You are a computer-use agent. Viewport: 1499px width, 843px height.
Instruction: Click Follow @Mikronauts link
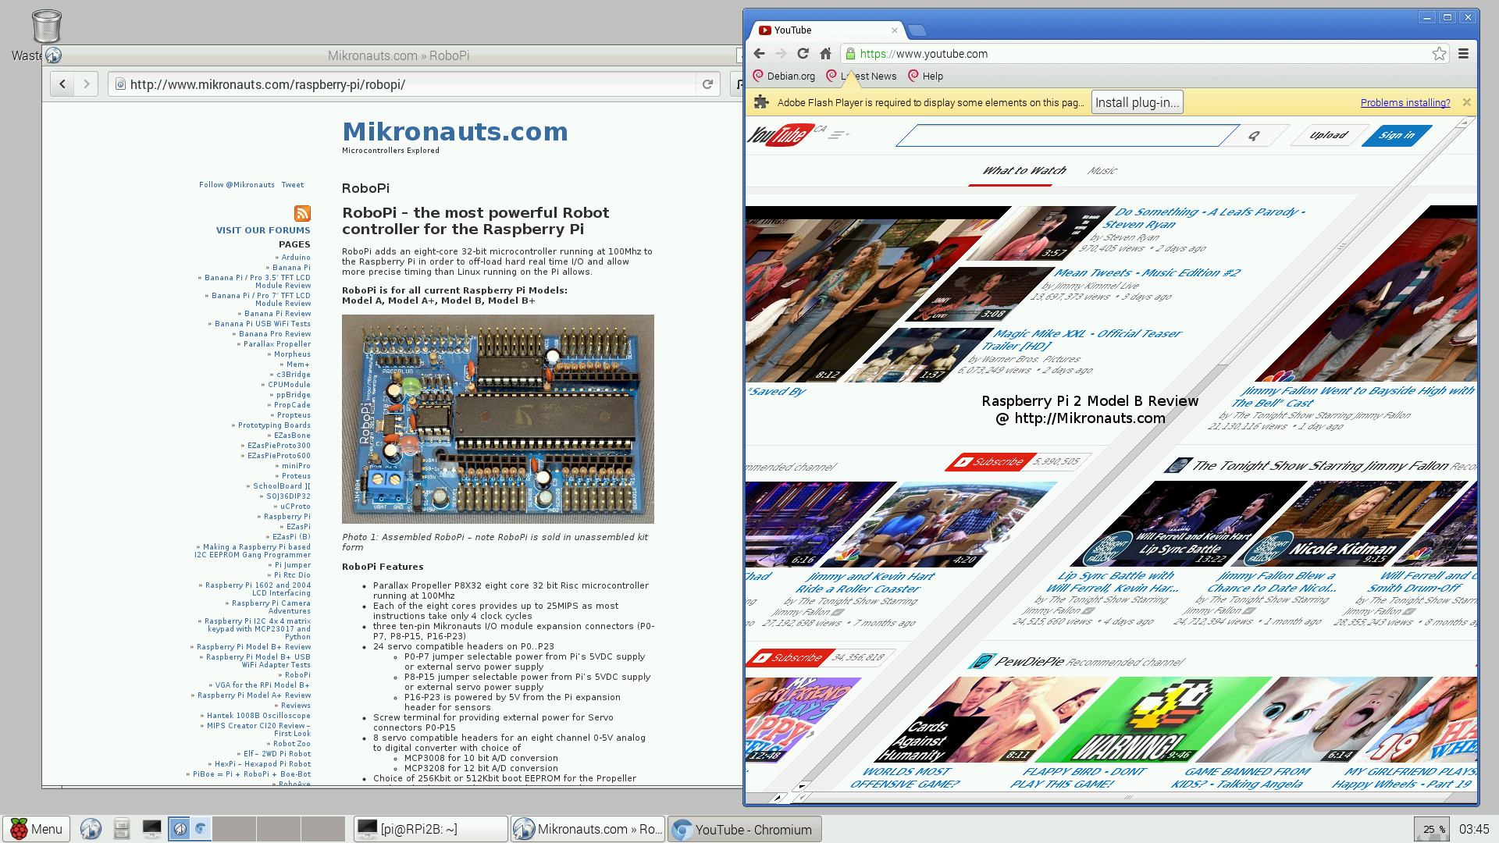point(237,185)
